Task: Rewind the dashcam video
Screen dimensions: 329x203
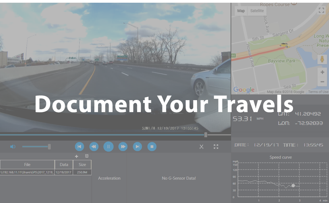Action: click(94, 146)
